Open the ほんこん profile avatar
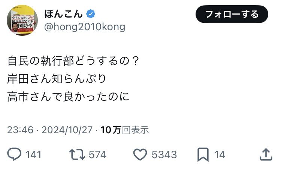 [22, 21]
